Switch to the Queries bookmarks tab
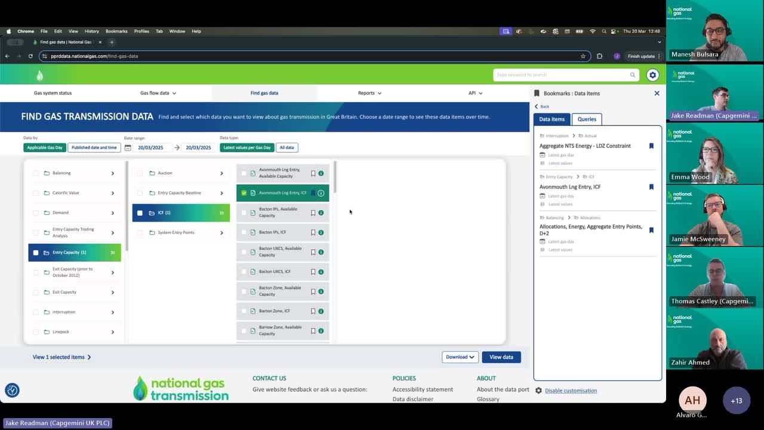The image size is (764, 430). 587,119
